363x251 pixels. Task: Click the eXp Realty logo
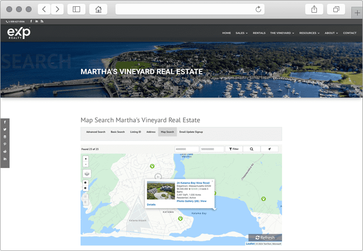(x=19, y=33)
